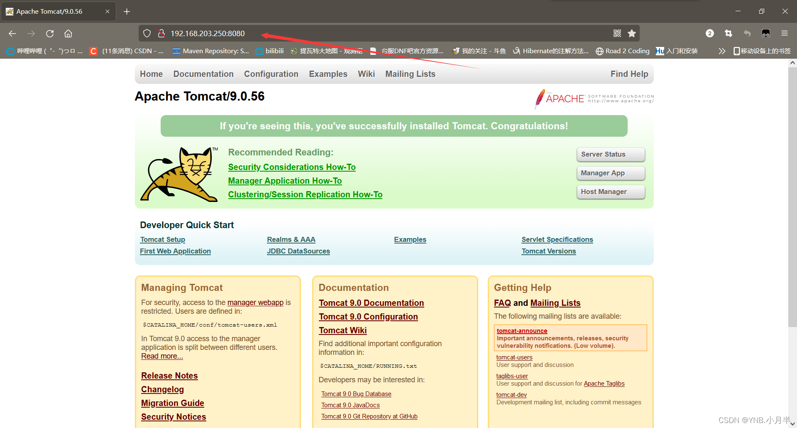Open the CSDN bookmark
797x428 pixels.
pyautogui.click(x=127, y=51)
